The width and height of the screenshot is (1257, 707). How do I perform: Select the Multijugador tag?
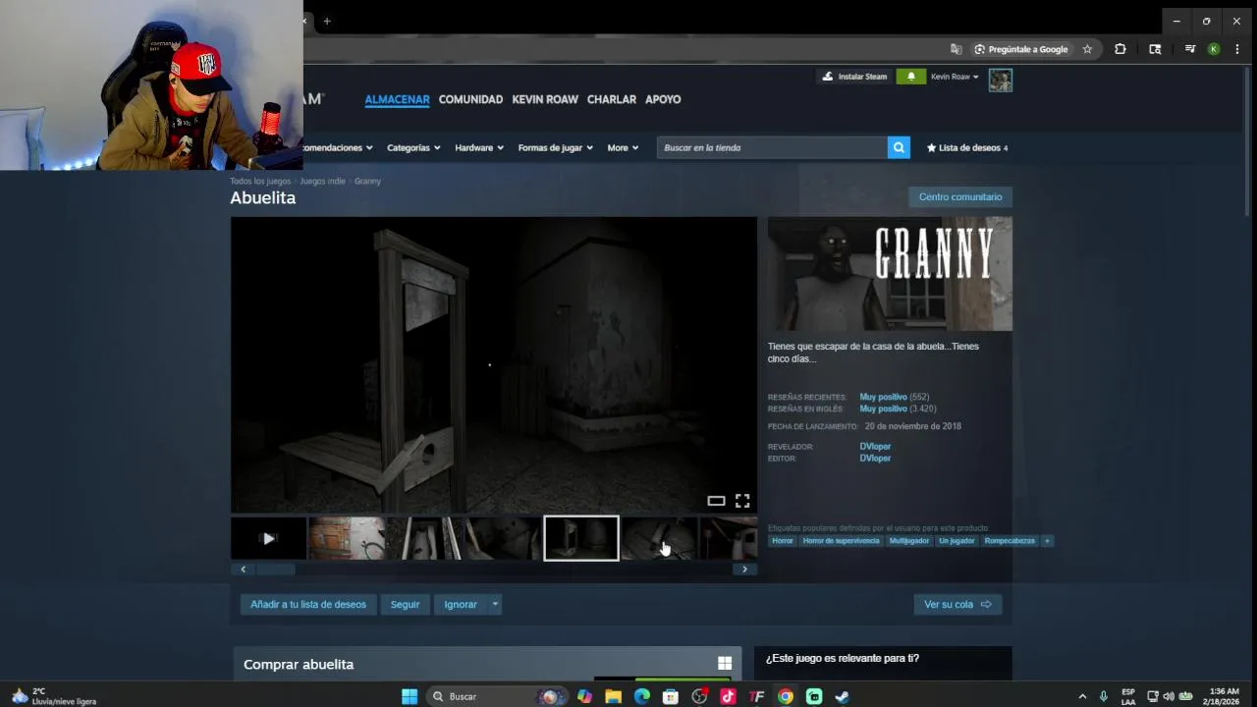(909, 541)
